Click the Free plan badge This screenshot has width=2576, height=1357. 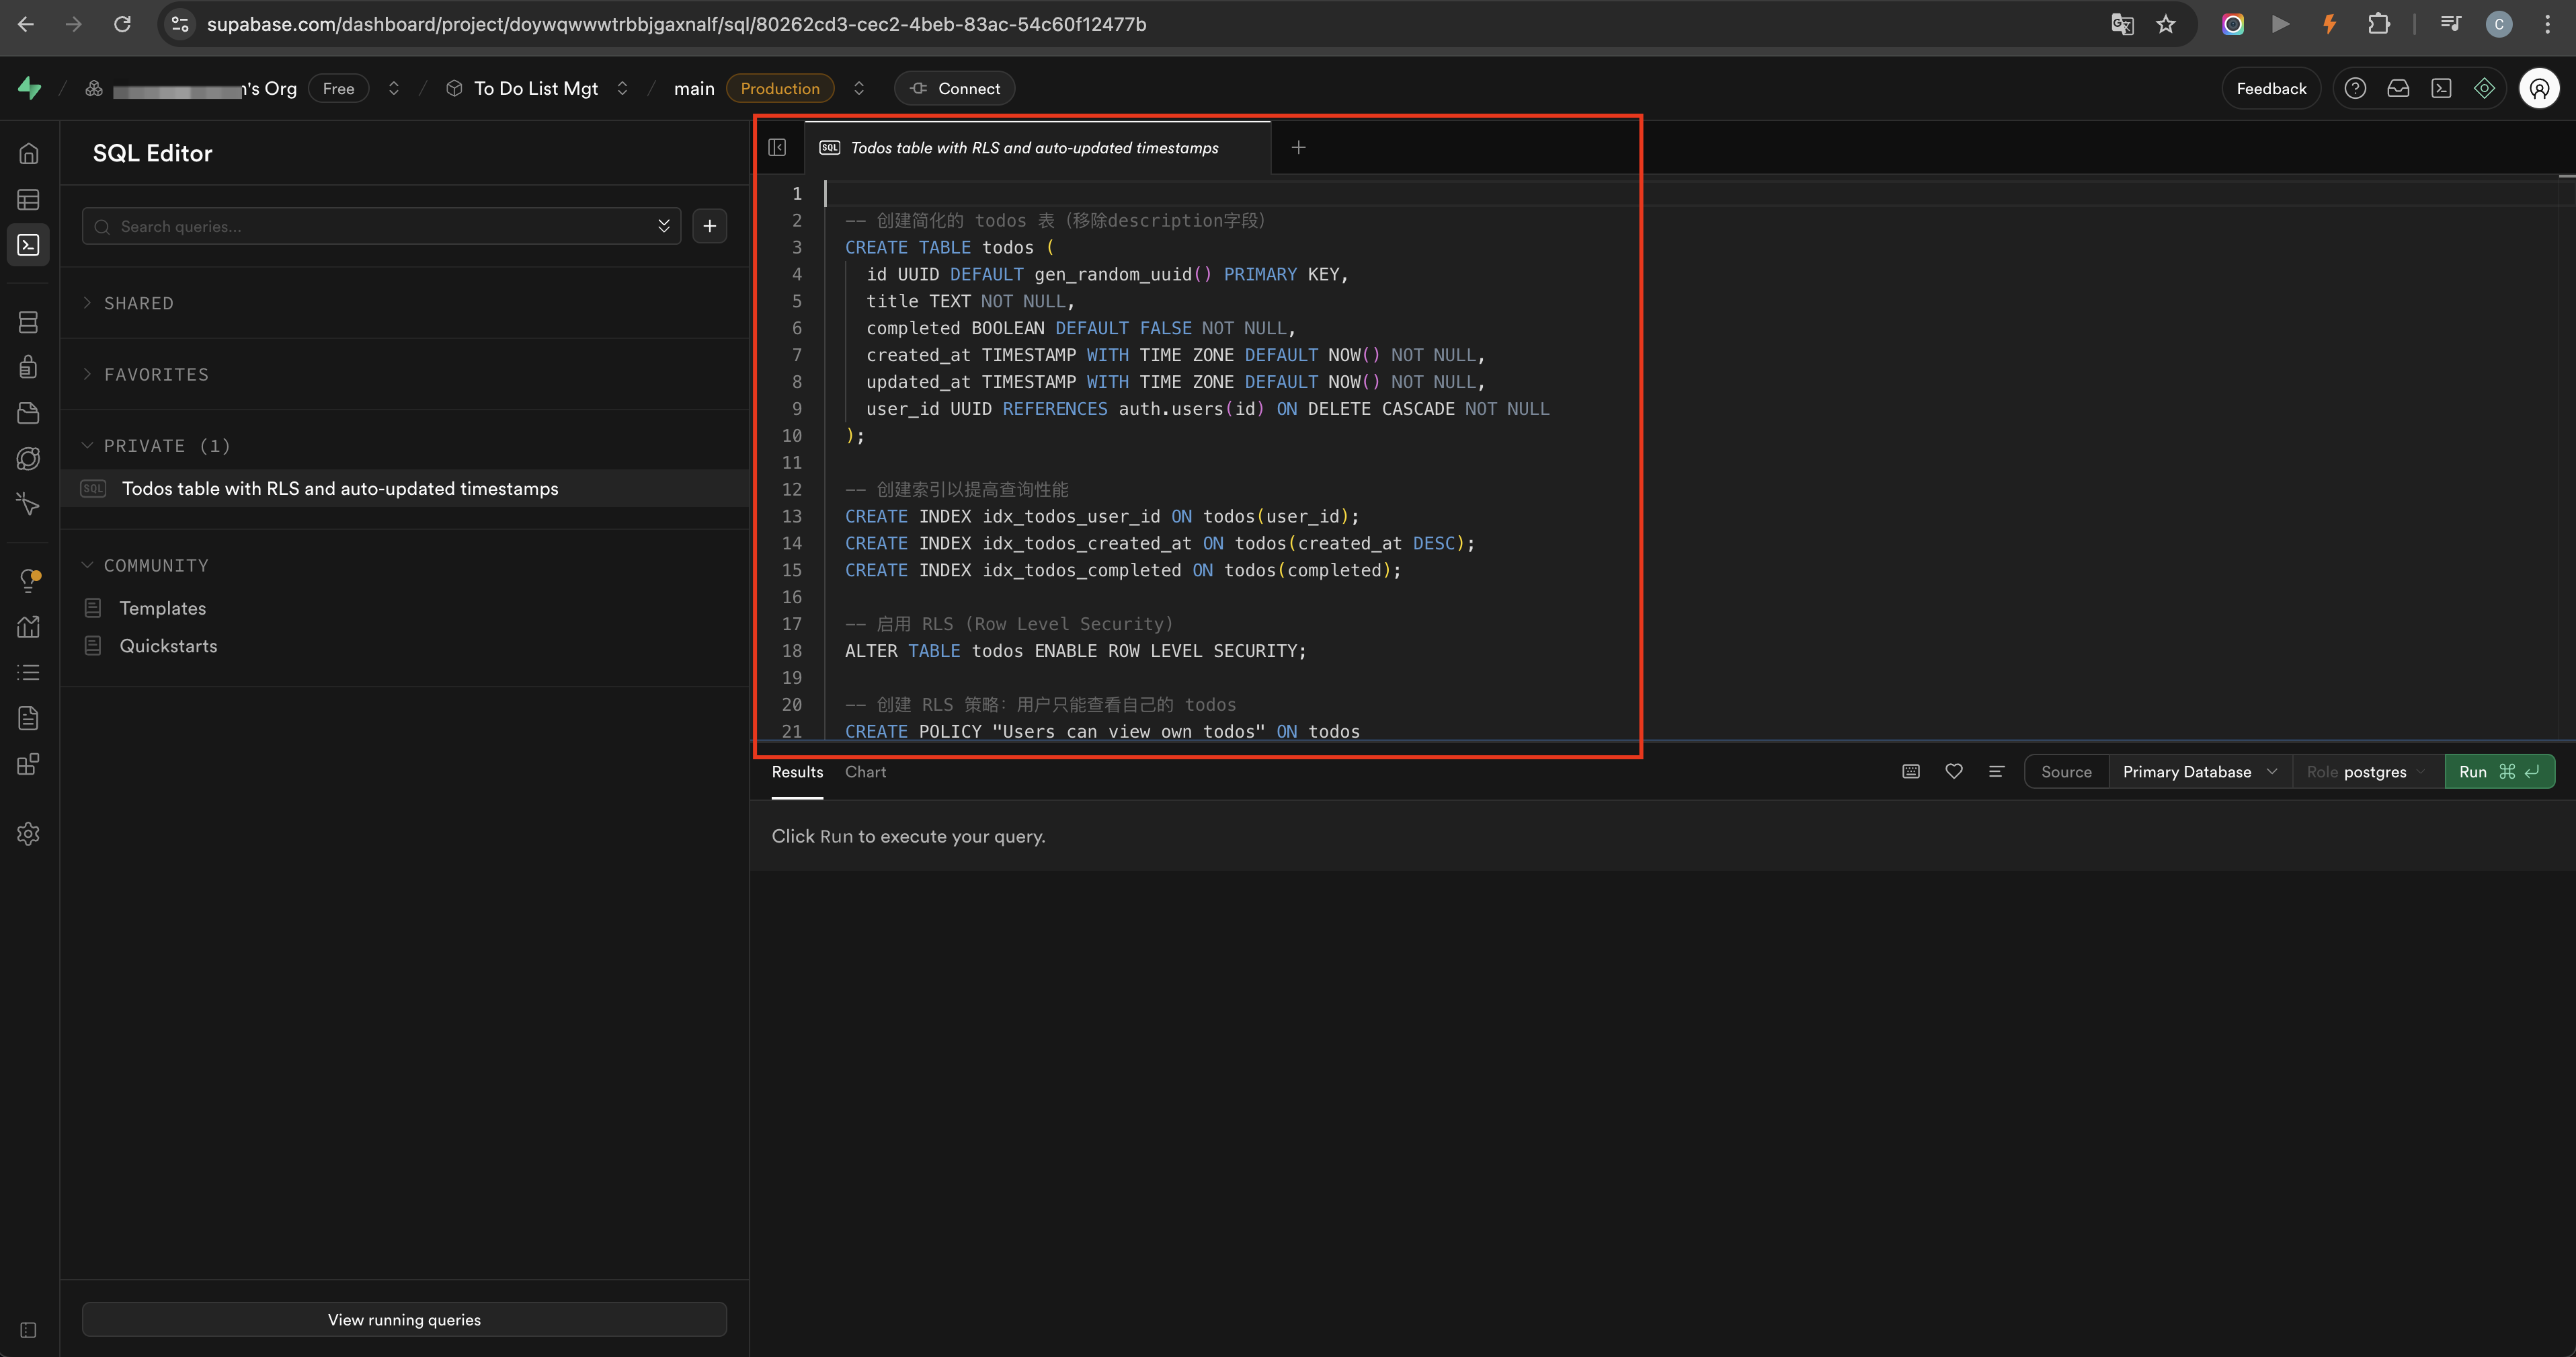coord(338,88)
